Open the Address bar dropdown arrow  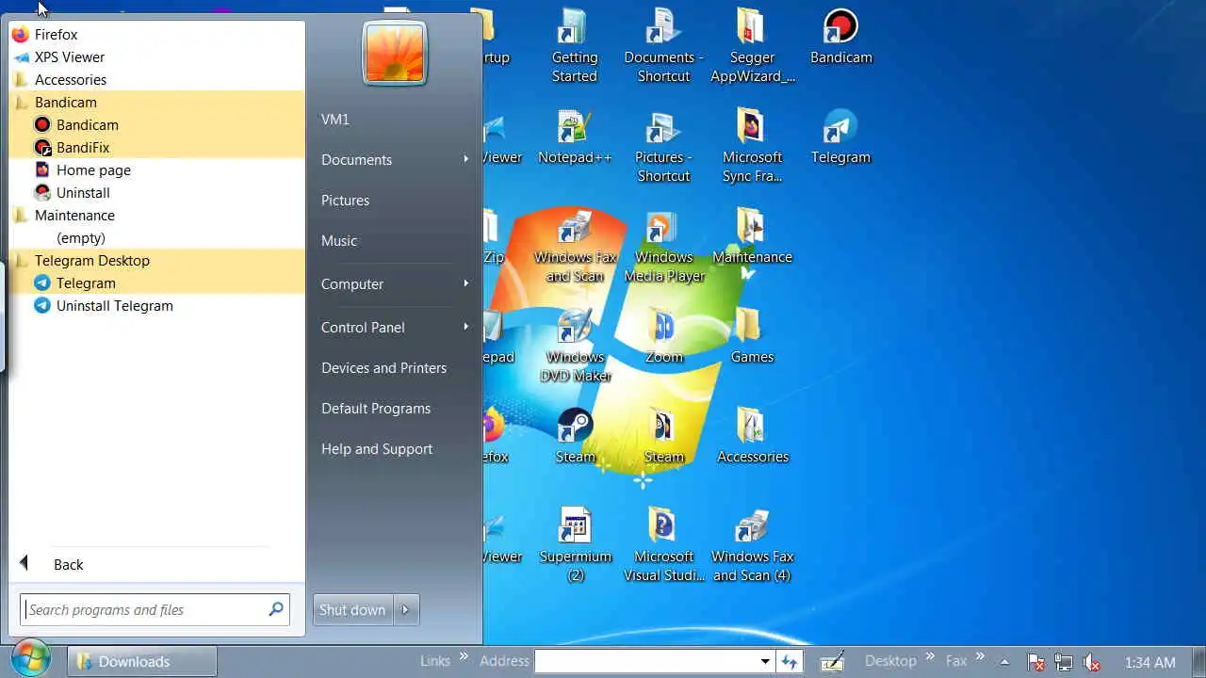click(765, 661)
